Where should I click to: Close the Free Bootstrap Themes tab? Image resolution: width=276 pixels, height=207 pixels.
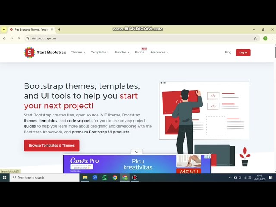[x=52, y=30]
